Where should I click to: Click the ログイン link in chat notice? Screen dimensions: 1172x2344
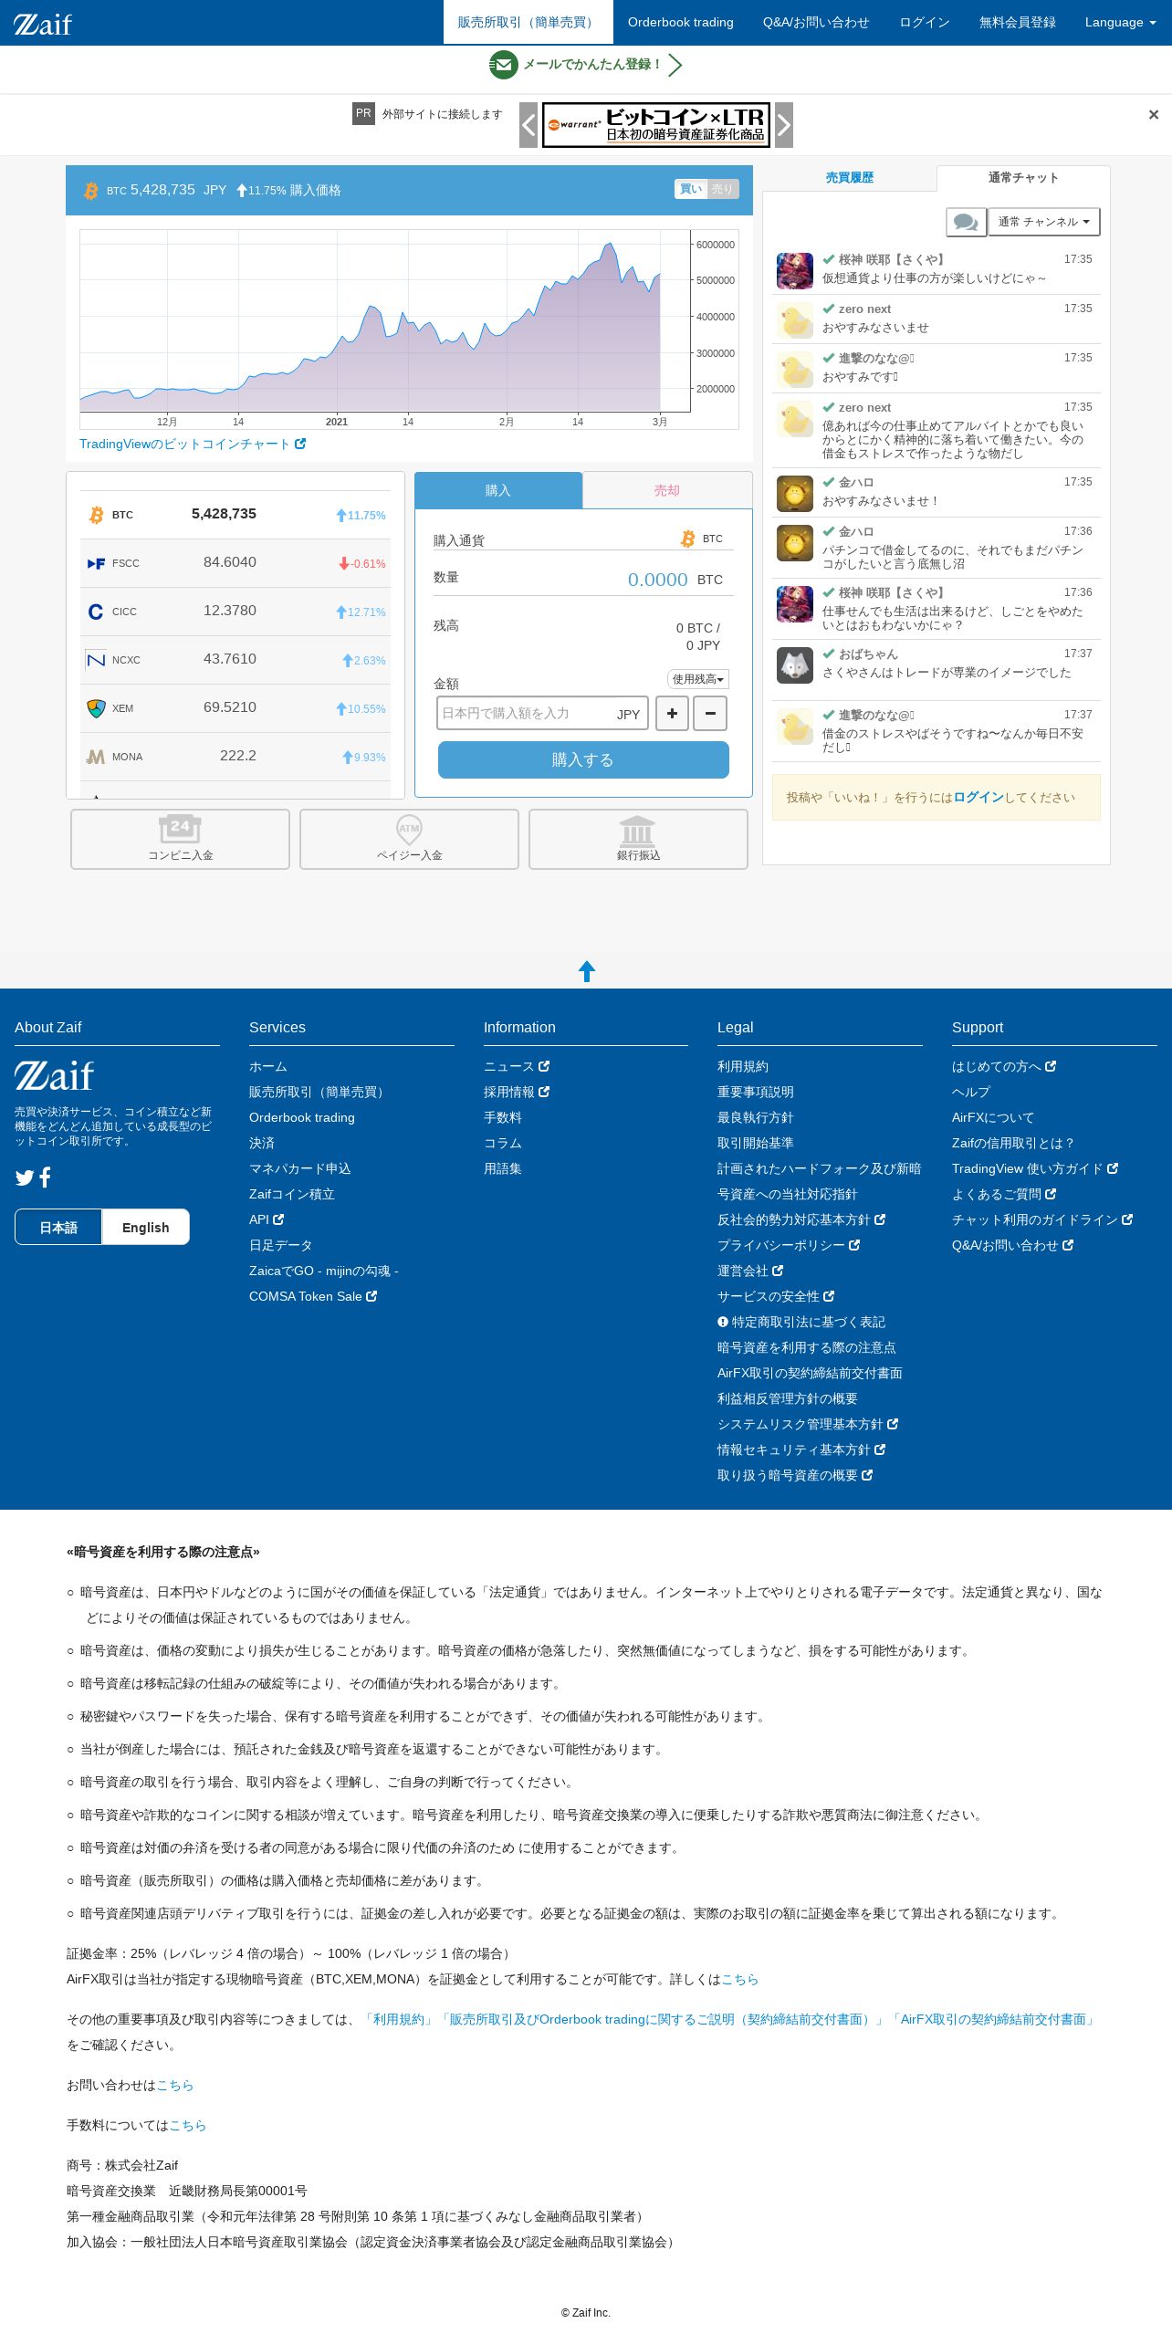point(978,798)
